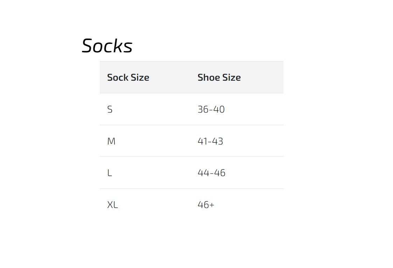Click the 36-40 shoe size value

tap(211, 109)
